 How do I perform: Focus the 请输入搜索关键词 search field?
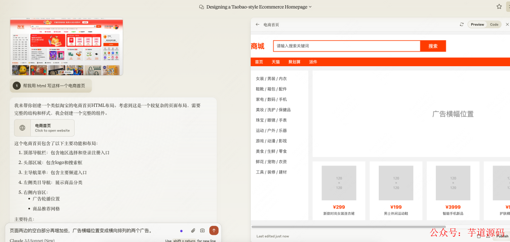pyautogui.click(x=347, y=46)
